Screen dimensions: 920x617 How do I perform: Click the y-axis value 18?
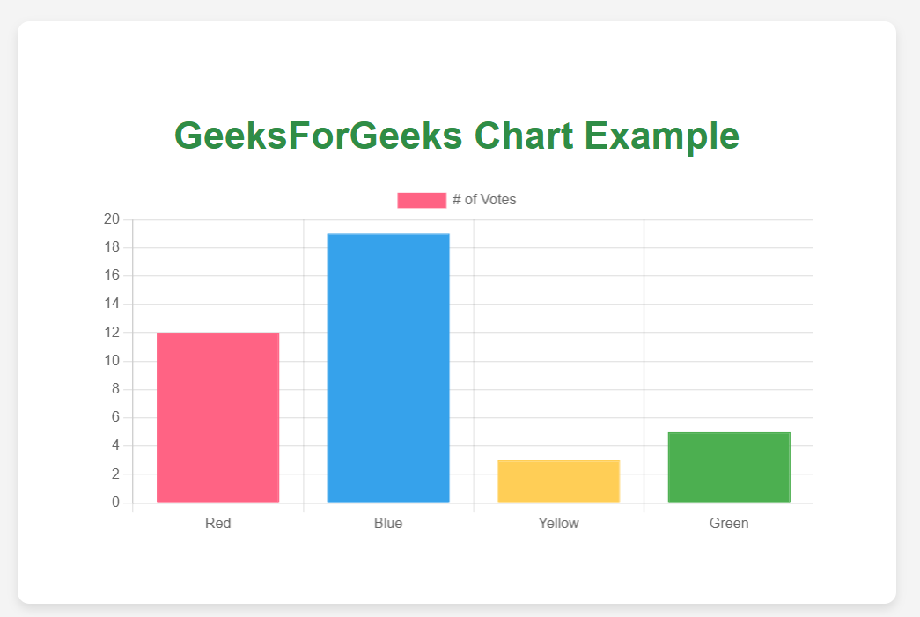click(112, 248)
